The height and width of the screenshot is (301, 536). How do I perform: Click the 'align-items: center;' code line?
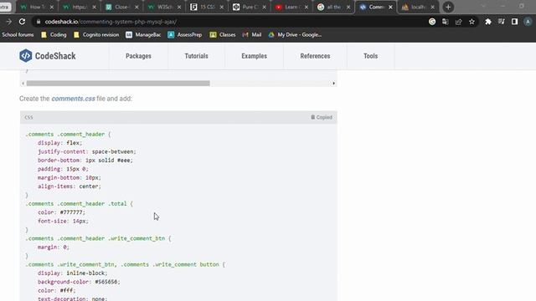point(70,186)
